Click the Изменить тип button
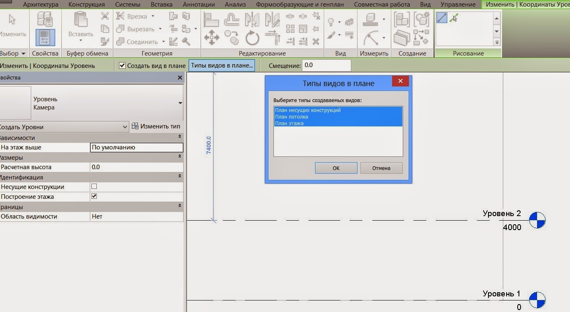The height and width of the screenshot is (312, 570). pos(156,126)
